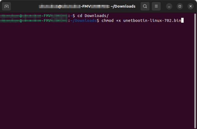197x129 pixels.
Task: Click the title bar '~/Downloads' text
Action: click(123, 6)
